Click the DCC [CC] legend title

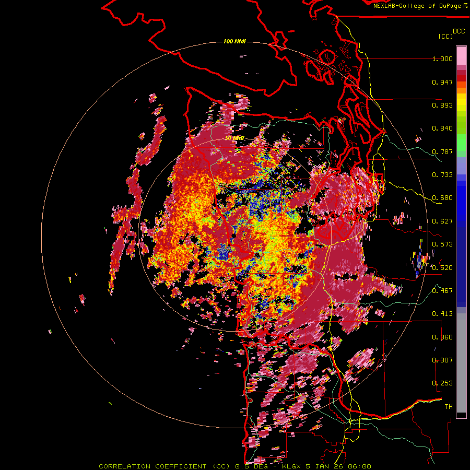451,33
